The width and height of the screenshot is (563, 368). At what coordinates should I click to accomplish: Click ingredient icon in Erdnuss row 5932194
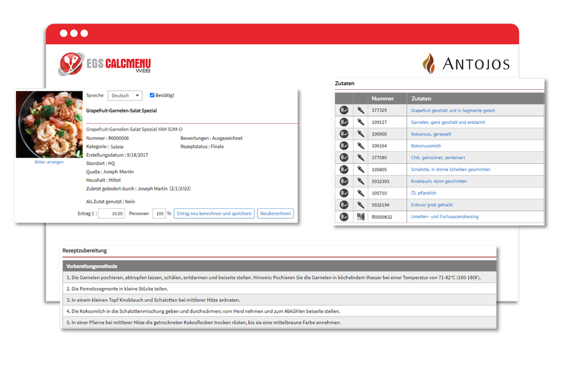coord(361,205)
